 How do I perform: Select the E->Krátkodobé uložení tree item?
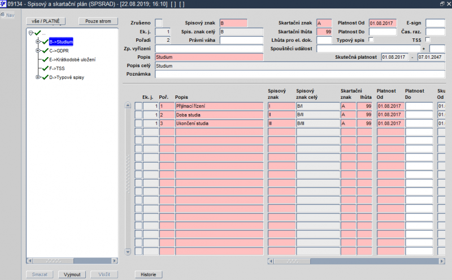point(72,60)
